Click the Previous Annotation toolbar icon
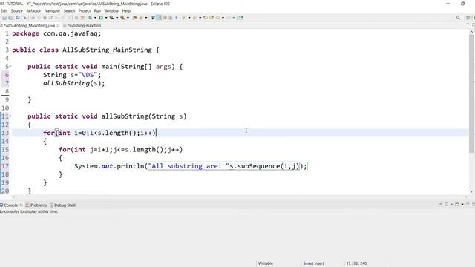This screenshot has height=267, width=475. click(194, 18)
